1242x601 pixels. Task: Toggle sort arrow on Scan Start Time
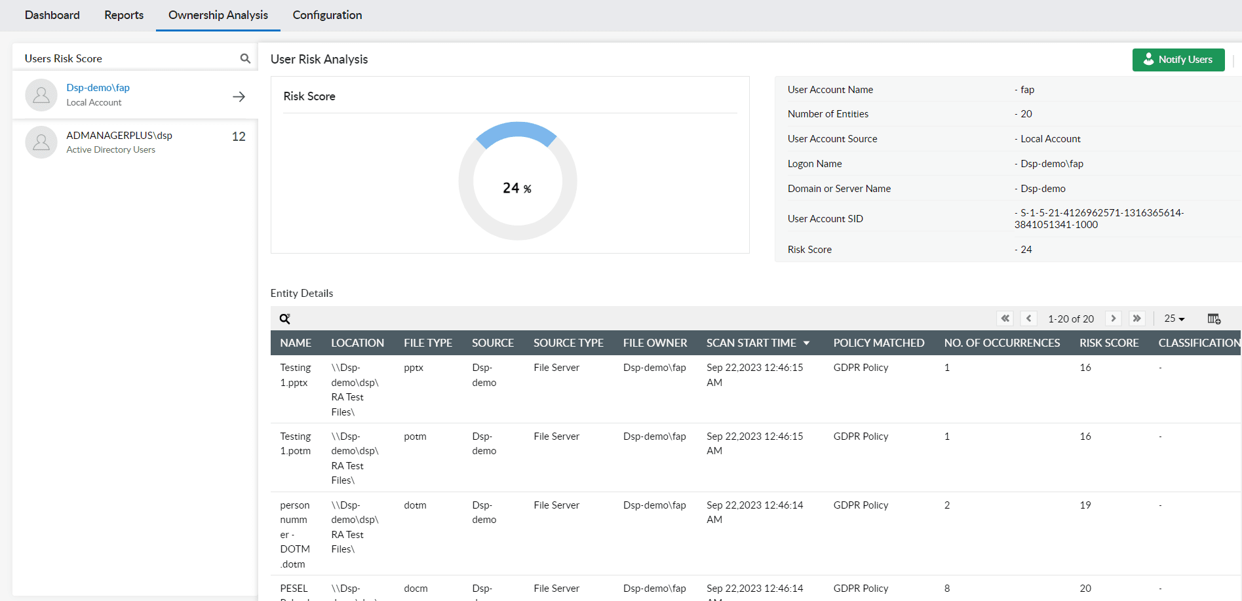(x=806, y=343)
